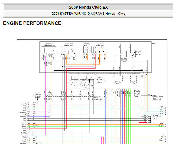Click 'PNK' wire label at right edge
The image size is (173, 144).
162,107
